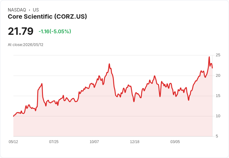Click the 5 price axis label

click(217, 136)
